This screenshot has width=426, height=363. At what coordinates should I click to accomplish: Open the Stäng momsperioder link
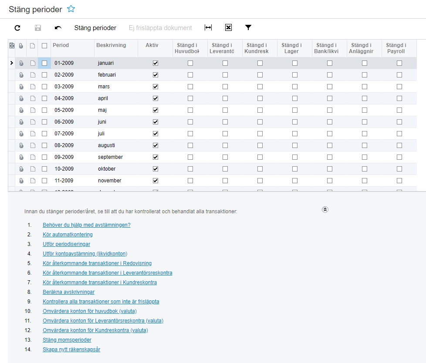tap(67, 340)
